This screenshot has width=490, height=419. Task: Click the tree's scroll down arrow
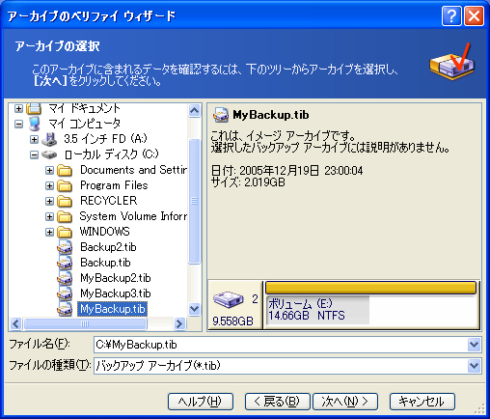click(x=195, y=309)
